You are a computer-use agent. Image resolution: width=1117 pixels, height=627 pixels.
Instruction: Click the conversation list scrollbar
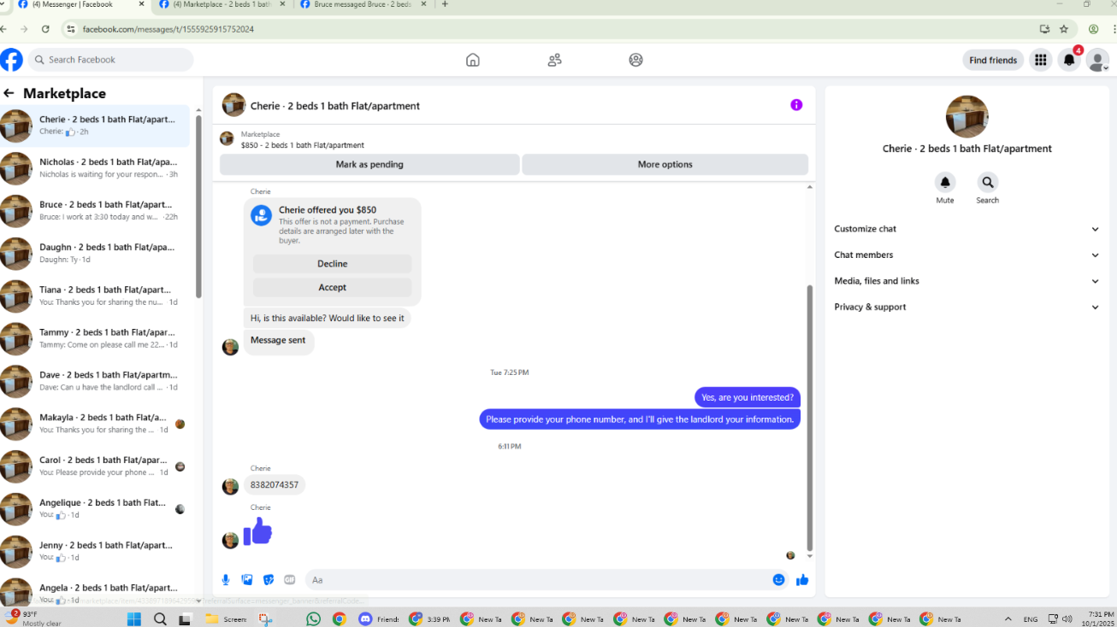[x=198, y=205]
